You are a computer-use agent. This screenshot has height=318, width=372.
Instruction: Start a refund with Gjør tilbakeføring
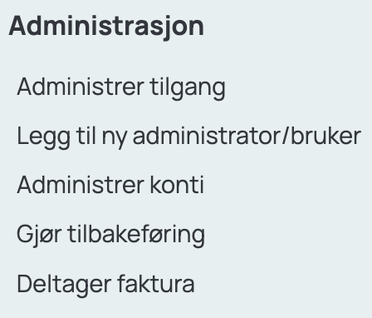coord(111,236)
